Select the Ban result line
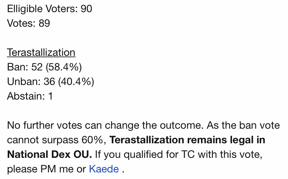The height and width of the screenshot is (179, 288). click(x=44, y=67)
